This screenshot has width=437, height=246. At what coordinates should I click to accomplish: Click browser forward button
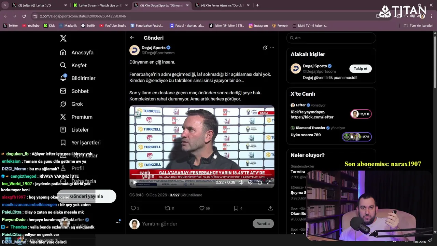point(15,16)
